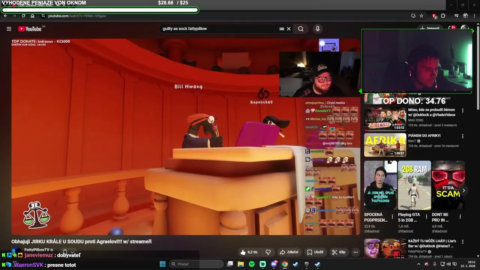Open the browser home page icon
The height and width of the screenshot is (270, 480).
33,16
